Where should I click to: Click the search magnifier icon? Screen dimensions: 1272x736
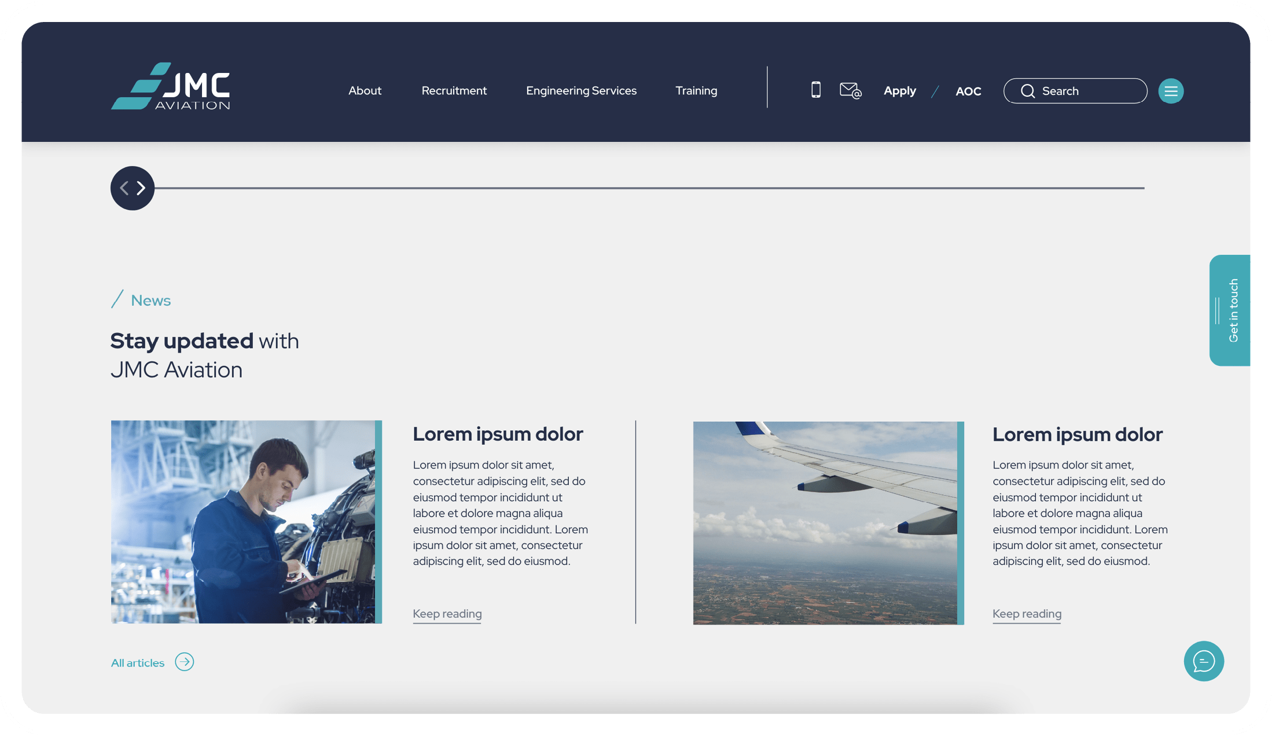(x=1027, y=91)
